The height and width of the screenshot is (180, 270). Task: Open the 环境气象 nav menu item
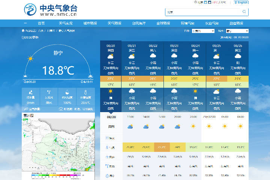tap(187, 23)
